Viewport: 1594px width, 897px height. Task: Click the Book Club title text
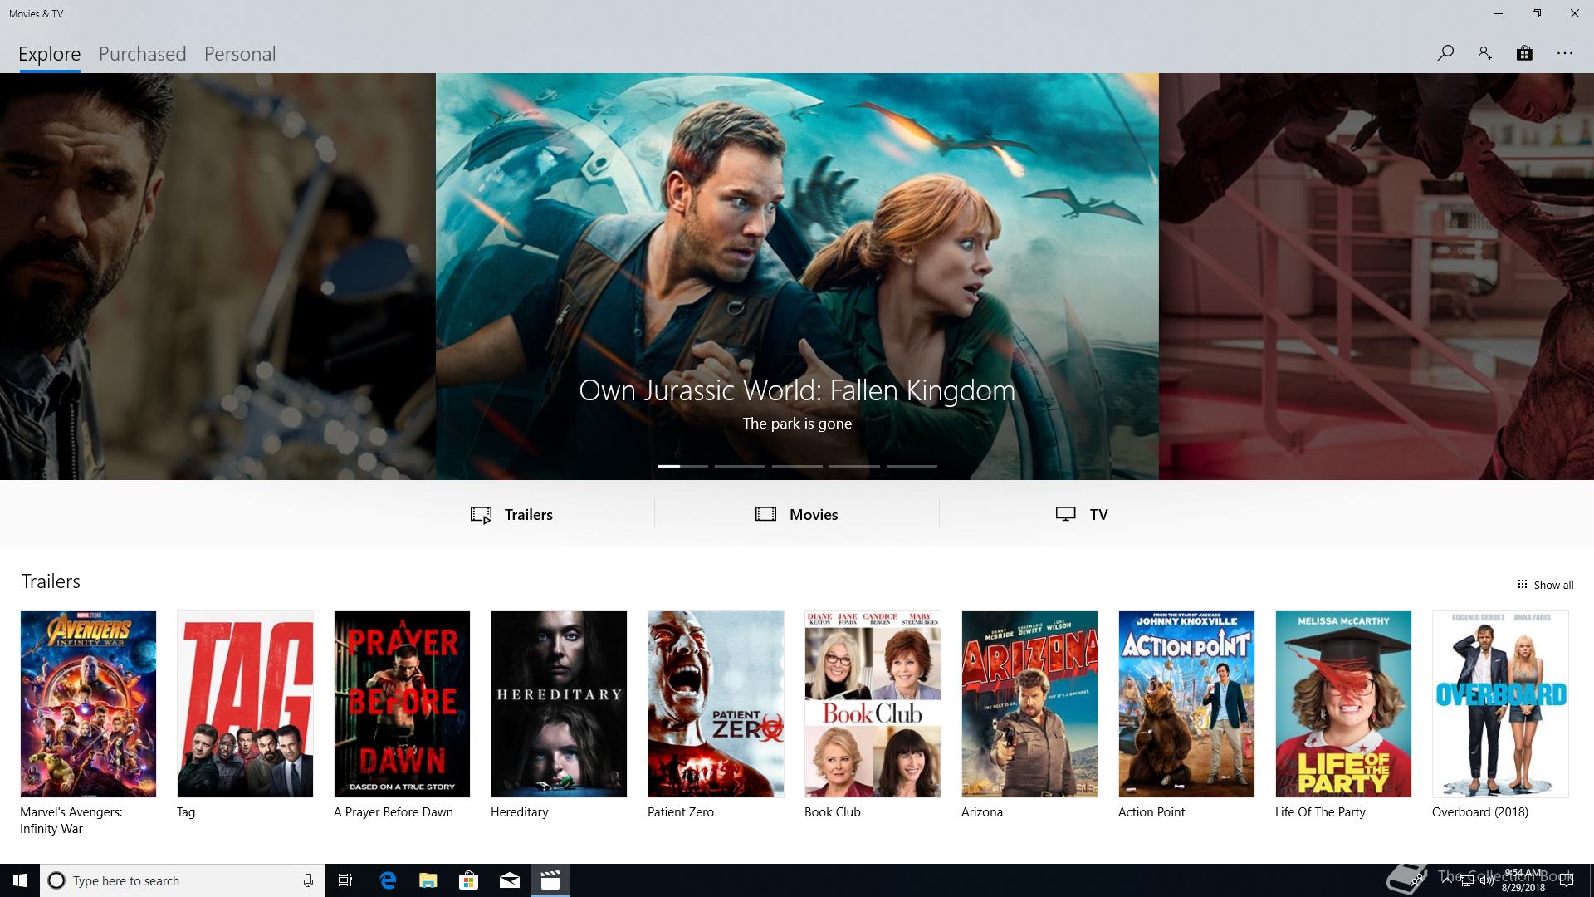point(833,812)
